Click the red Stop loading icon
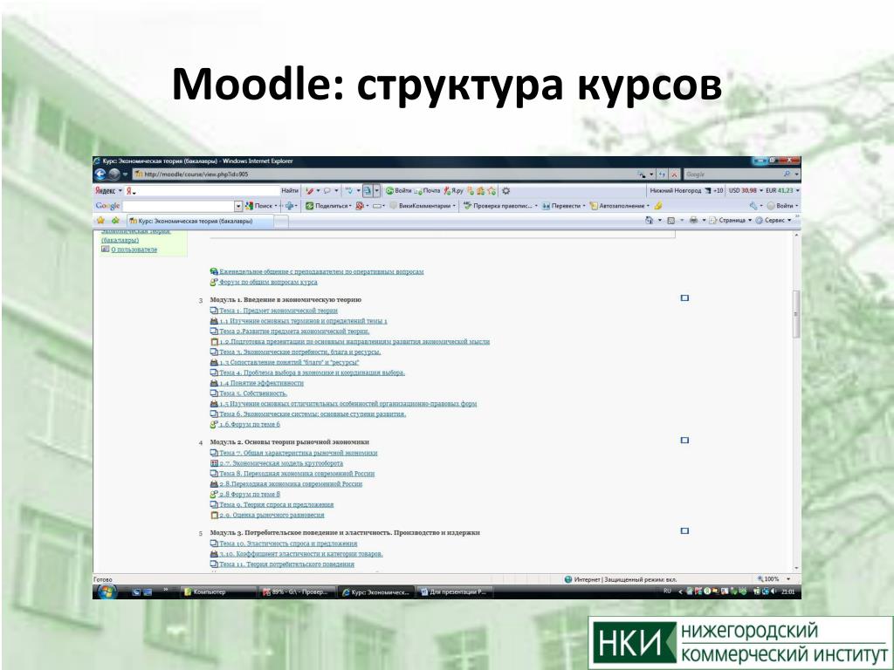This screenshot has width=894, height=670. pyautogui.click(x=674, y=174)
